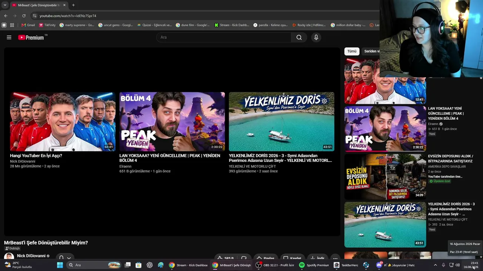Play the PEAK Yeniden Bölüm 4 end-screen thumbnail
Image resolution: width=483 pixels, height=271 pixels.
(x=172, y=122)
